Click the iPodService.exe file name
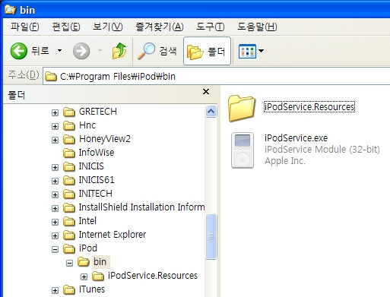Image resolution: width=390 pixels, height=297 pixels. coord(296,138)
